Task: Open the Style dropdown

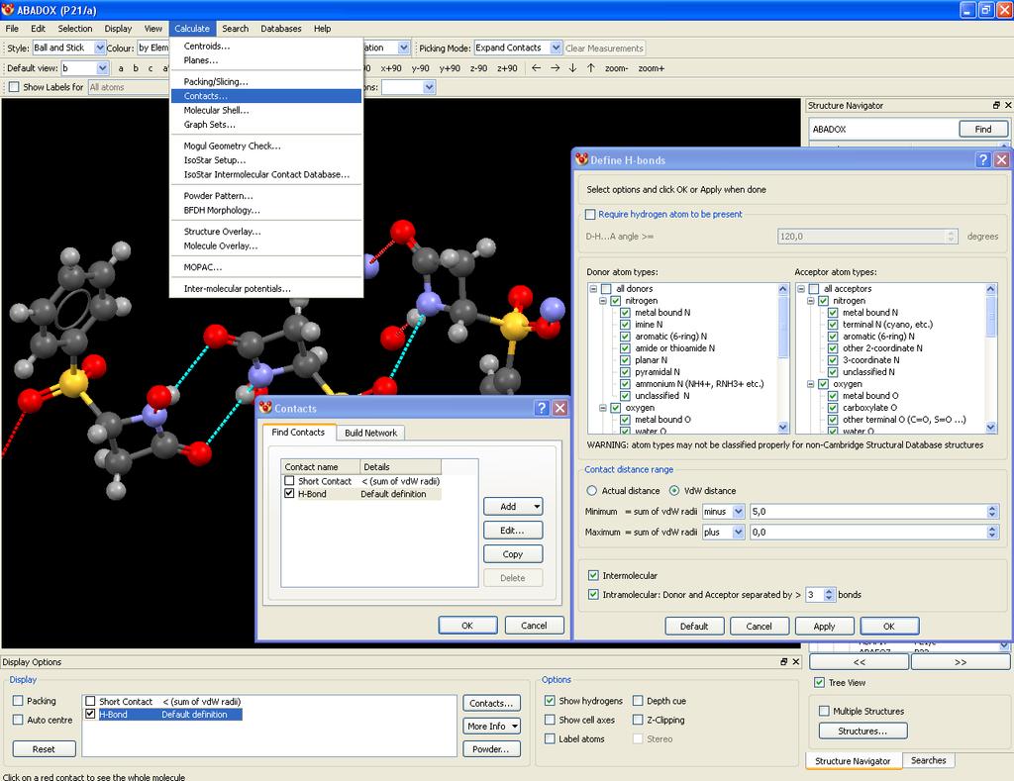Action: [100, 48]
